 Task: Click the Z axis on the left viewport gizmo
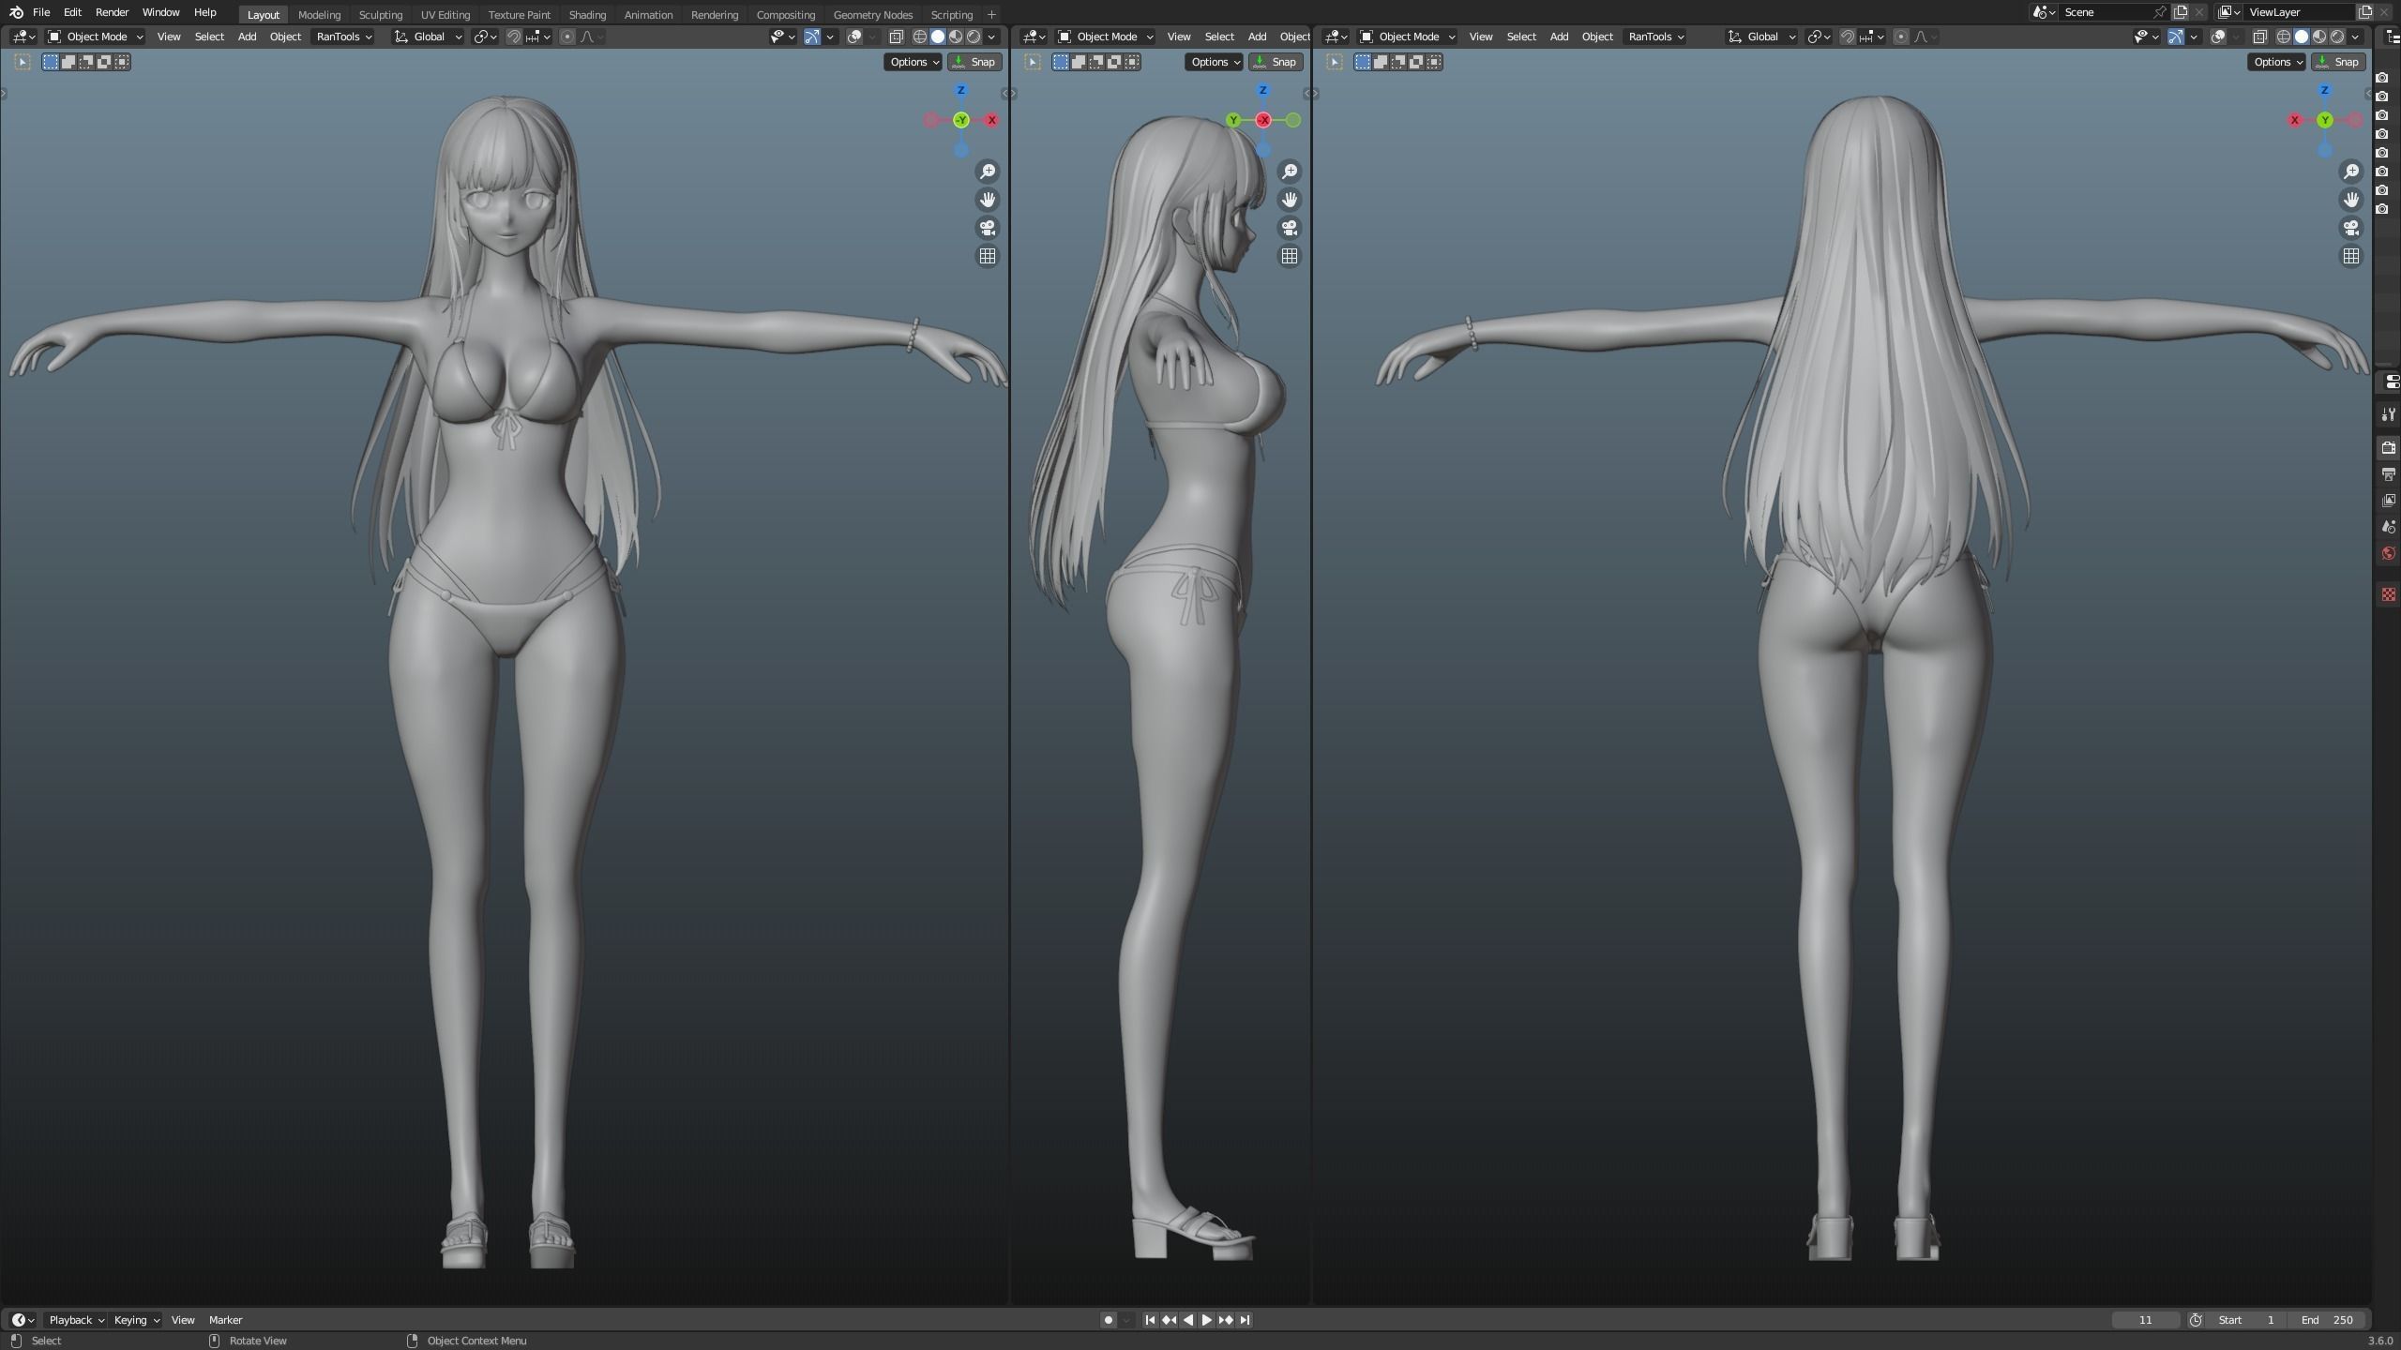point(960,90)
